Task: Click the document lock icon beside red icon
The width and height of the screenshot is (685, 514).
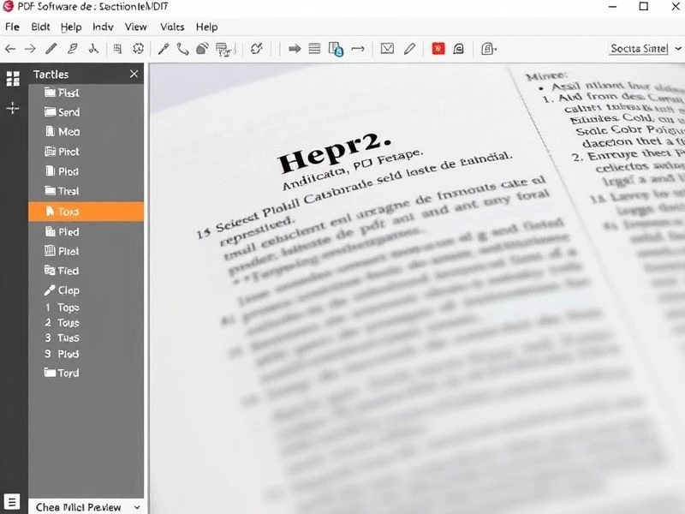Action: (458, 49)
